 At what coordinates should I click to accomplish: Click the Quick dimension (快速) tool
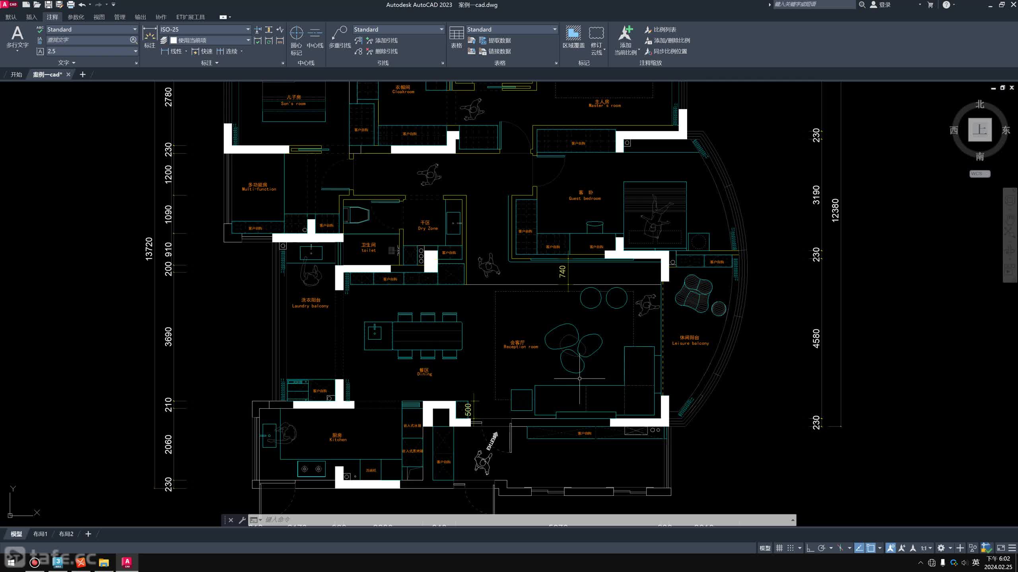click(202, 51)
